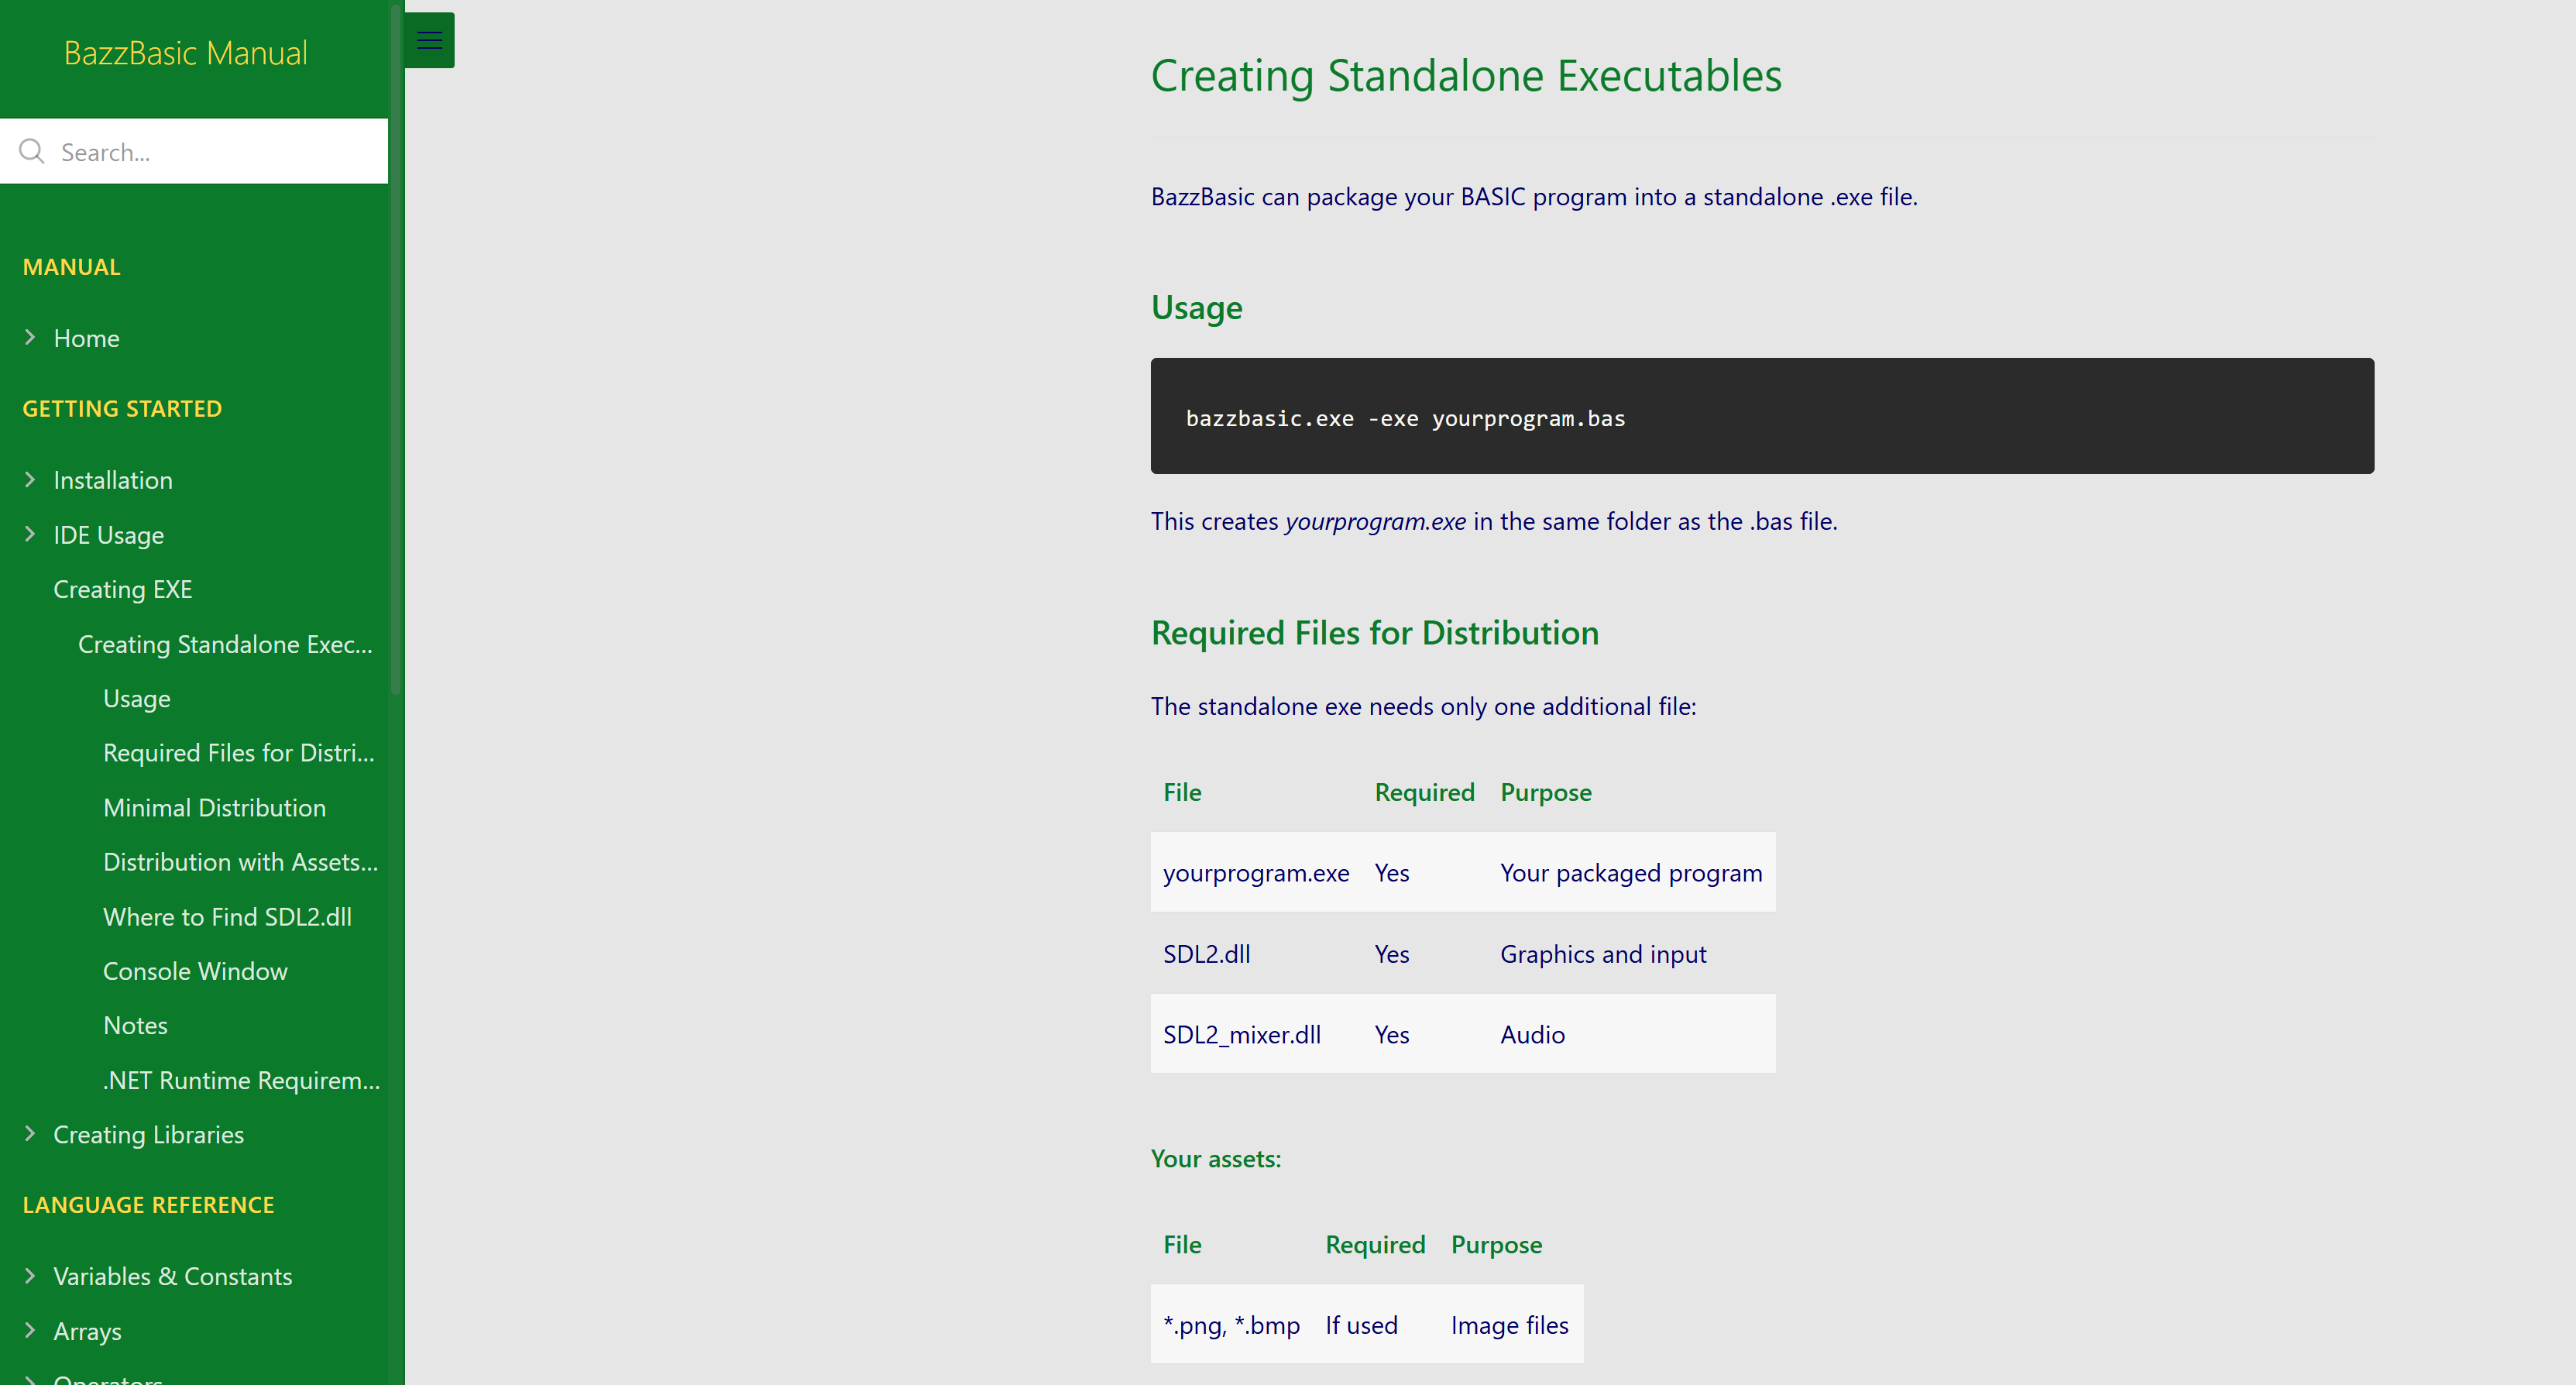2576x1385 pixels.
Task: Select Distribution with Assets sidebar entry
Action: click(240, 862)
